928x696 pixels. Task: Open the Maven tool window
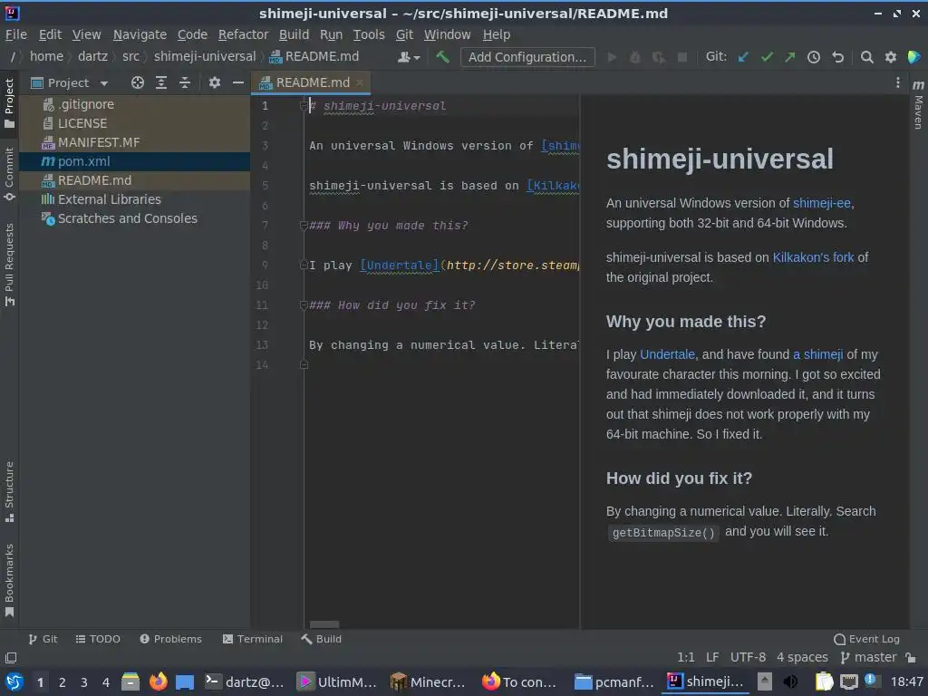point(918,105)
